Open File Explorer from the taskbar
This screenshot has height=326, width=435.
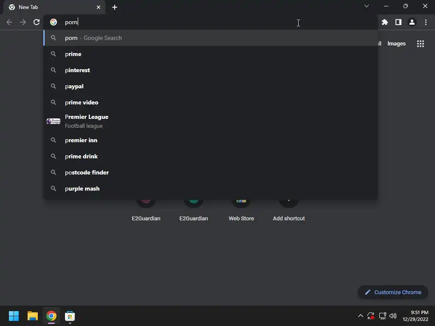[x=32, y=316]
